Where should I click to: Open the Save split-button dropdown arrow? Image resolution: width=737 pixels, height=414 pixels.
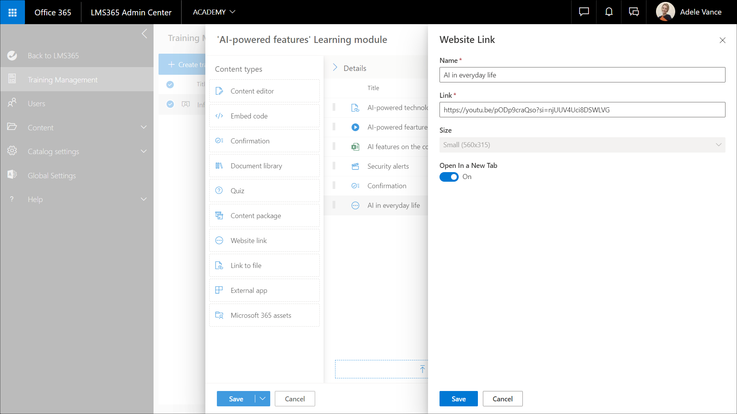tap(263, 399)
